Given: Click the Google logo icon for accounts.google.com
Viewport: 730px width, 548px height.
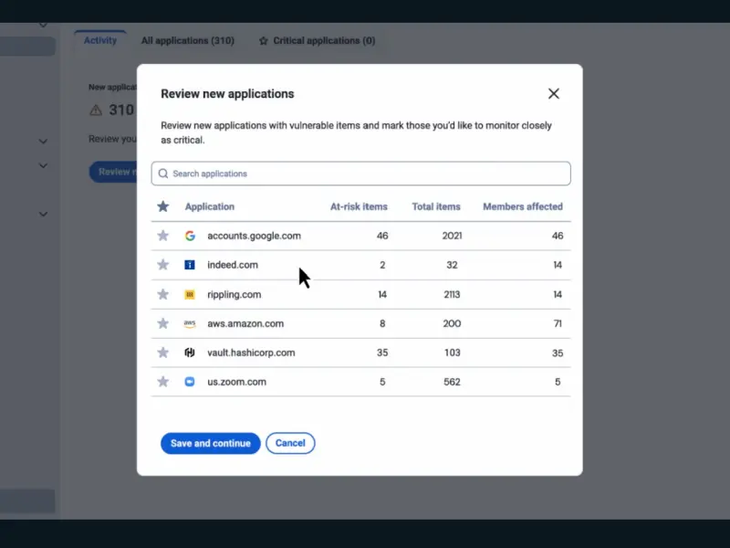Looking at the screenshot, I should coord(190,236).
